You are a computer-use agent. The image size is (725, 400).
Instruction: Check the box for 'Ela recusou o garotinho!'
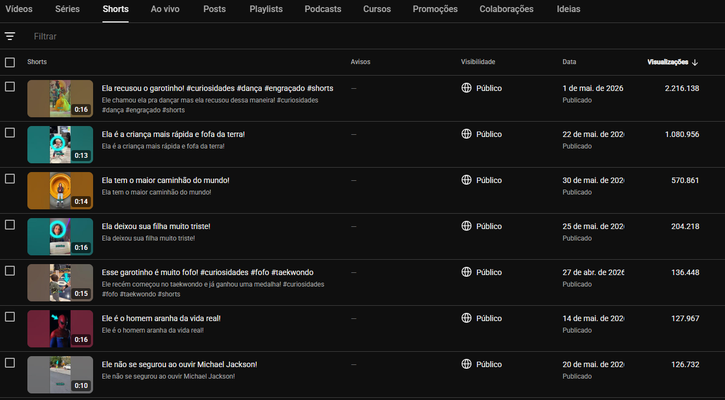[10, 87]
